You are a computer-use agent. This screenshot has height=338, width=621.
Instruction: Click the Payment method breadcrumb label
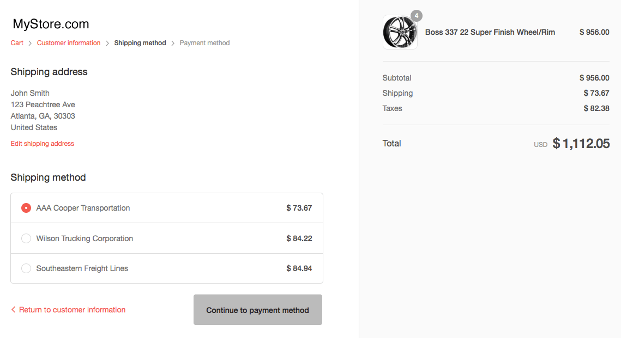[x=204, y=42]
